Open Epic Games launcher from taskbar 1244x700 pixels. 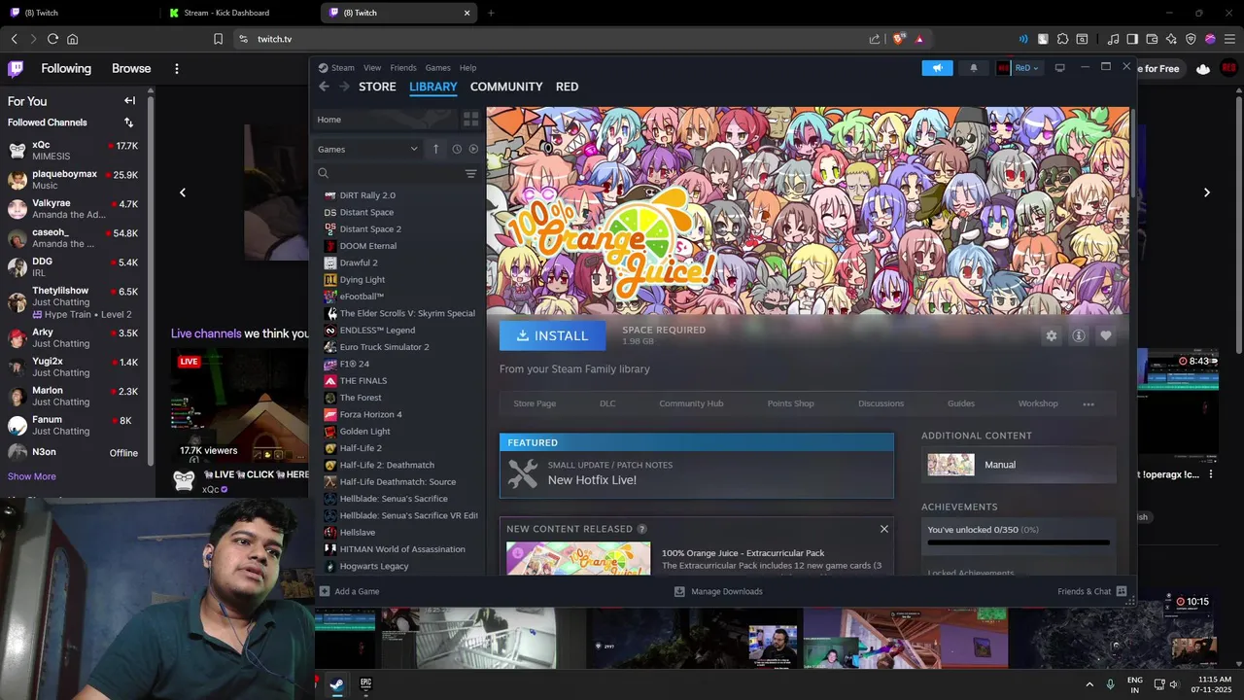(365, 684)
